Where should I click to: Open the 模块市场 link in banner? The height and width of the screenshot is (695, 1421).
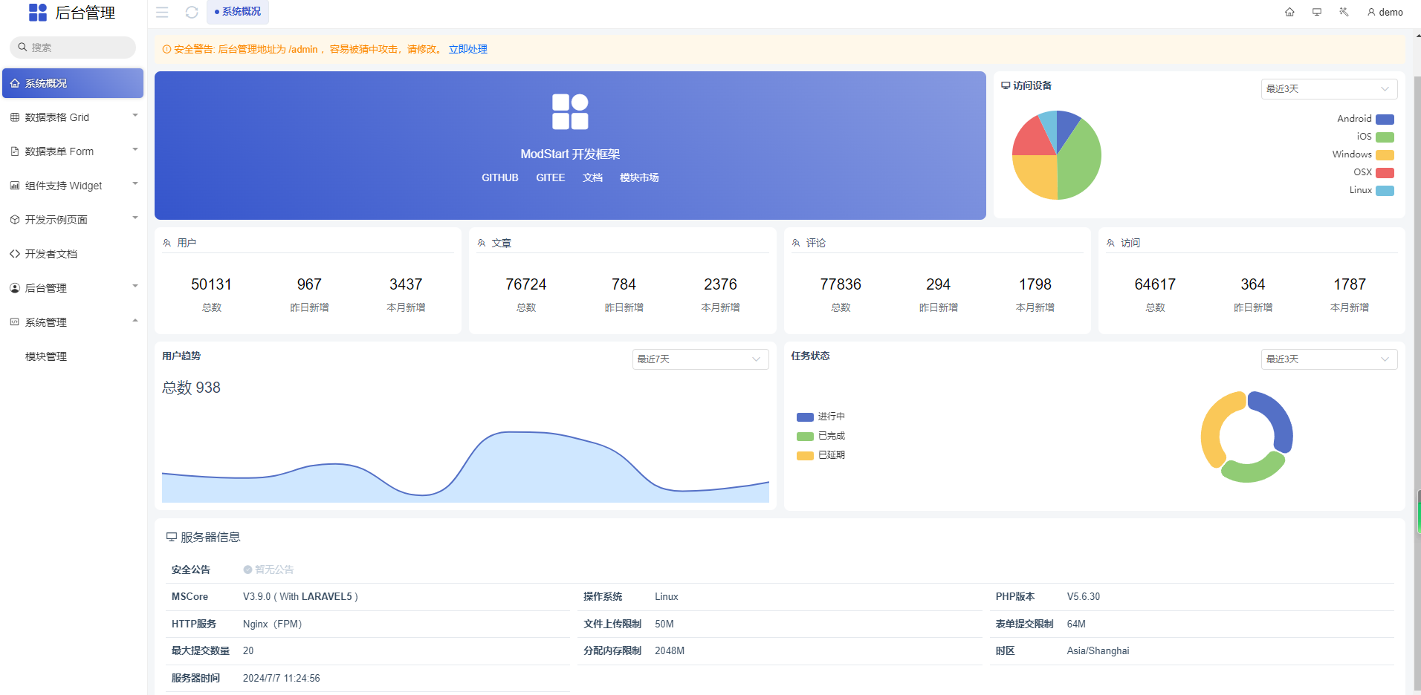click(x=639, y=177)
